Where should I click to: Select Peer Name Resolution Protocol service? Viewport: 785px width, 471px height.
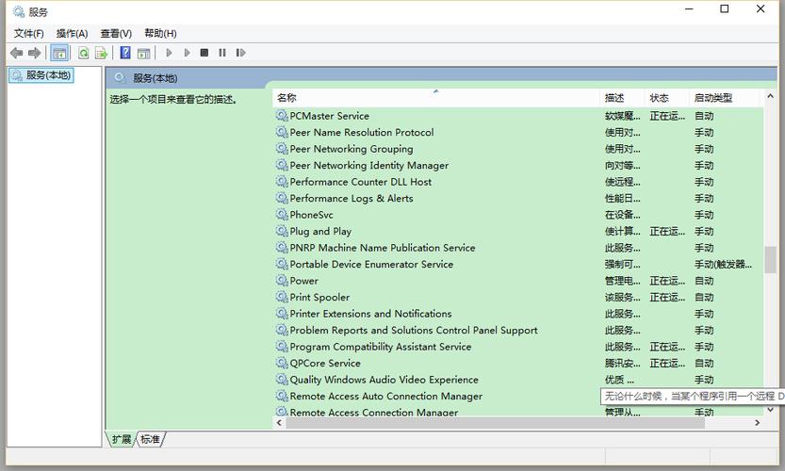tap(518, 133)
